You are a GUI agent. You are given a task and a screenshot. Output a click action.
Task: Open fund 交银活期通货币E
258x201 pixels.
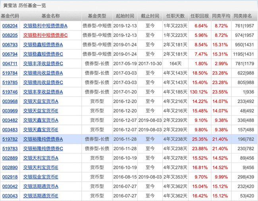pos(40,196)
